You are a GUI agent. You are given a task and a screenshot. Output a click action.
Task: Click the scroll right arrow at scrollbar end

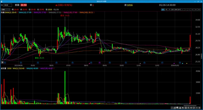click(x=200, y=106)
